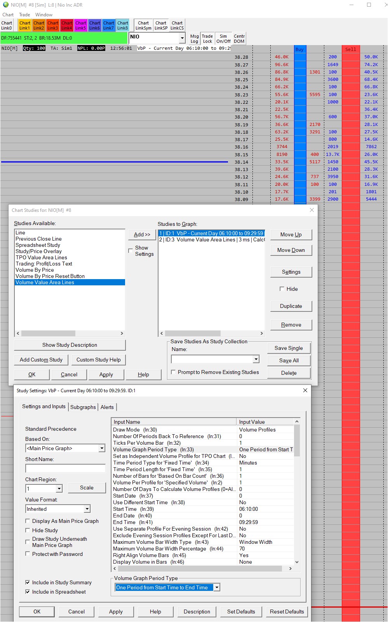388x622 pixels.
Task: Toggle Show Settings checkbox
Action: (x=130, y=251)
